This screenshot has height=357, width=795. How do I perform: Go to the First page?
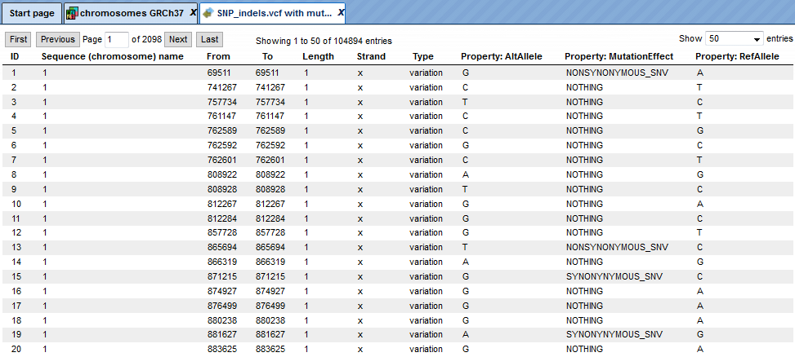point(18,39)
